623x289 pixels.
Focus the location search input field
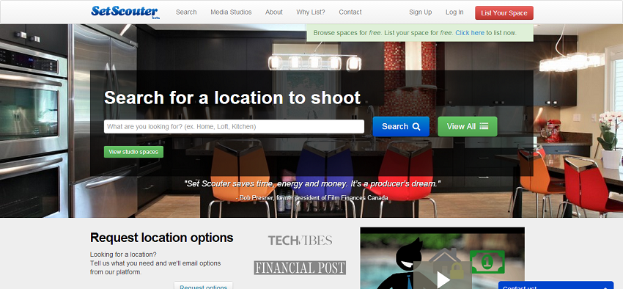click(x=234, y=126)
